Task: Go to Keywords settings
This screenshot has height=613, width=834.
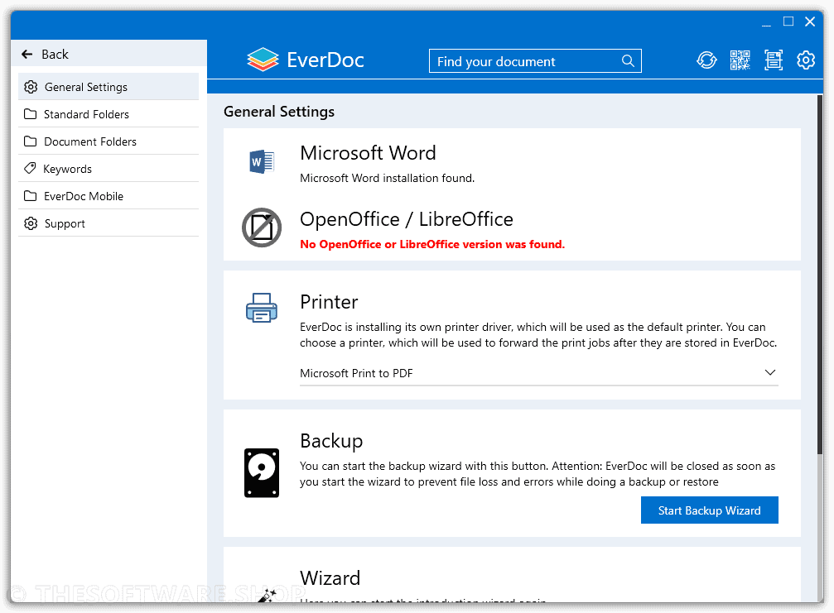Action: click(108, 169)
